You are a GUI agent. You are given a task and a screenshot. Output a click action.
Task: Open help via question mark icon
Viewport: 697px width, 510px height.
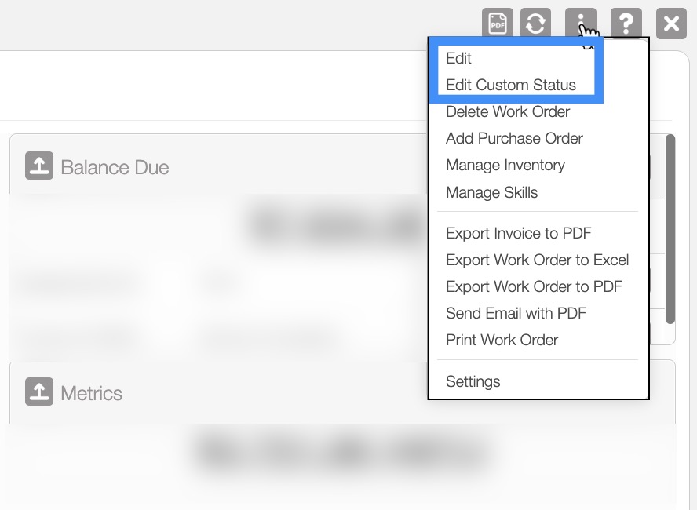click(x=626, y=23)
